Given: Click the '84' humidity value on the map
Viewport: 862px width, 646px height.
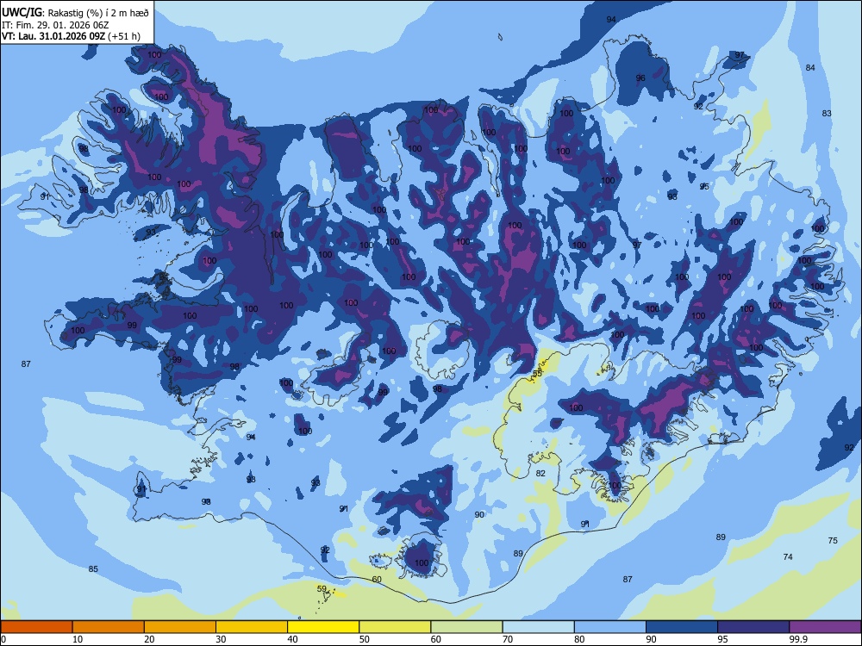Looking at the screenshot, I should (x=810, y=67).
